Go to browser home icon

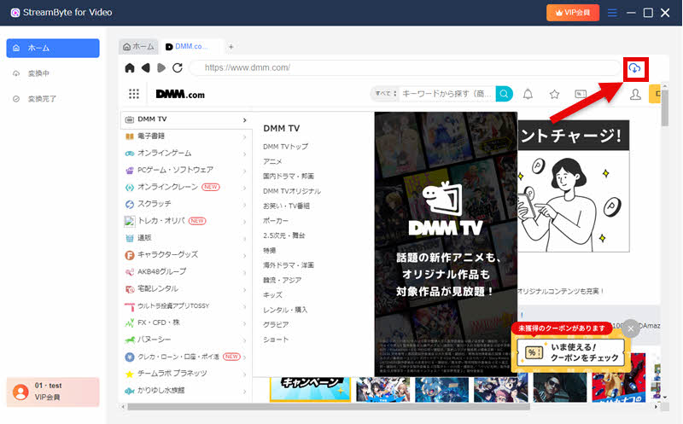[130, 68]
